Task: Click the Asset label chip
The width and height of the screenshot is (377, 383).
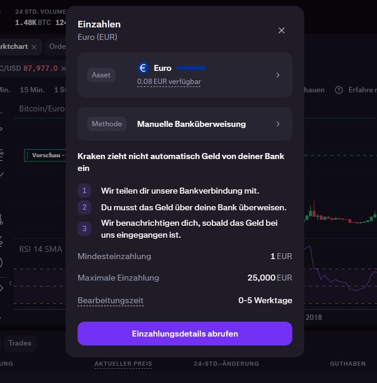Action: click(x=101, y=75)
